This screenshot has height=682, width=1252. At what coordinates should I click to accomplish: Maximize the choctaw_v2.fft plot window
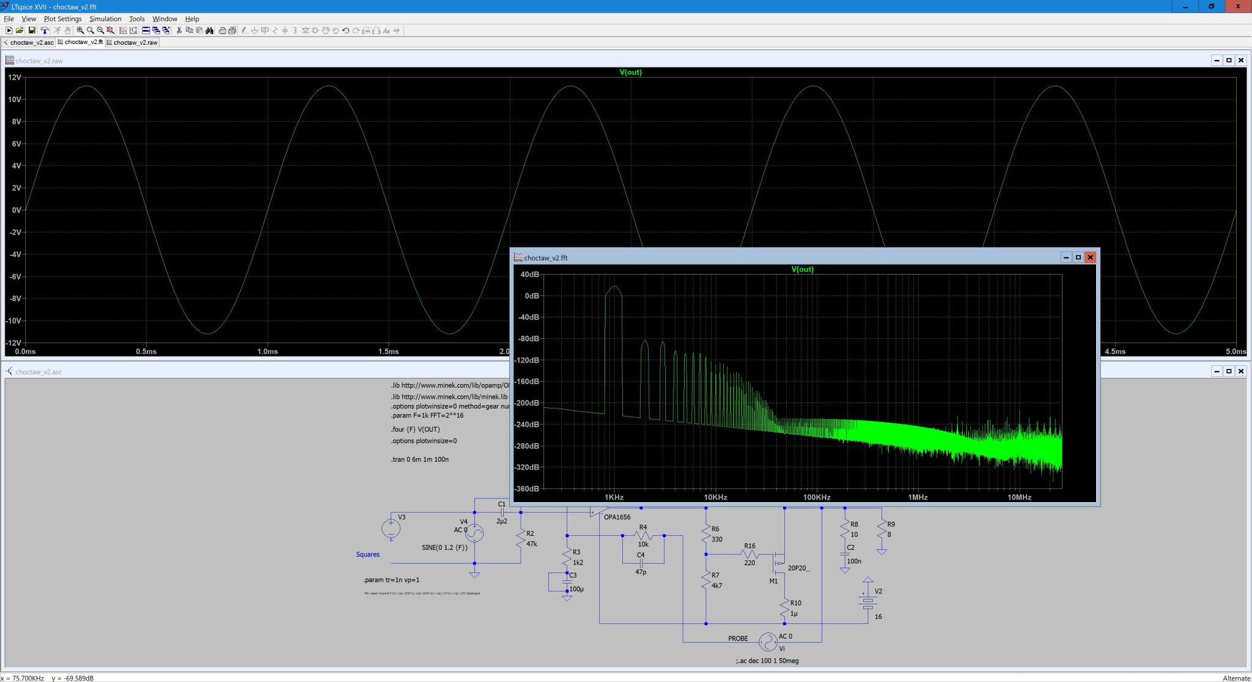tap(1078, 258)
